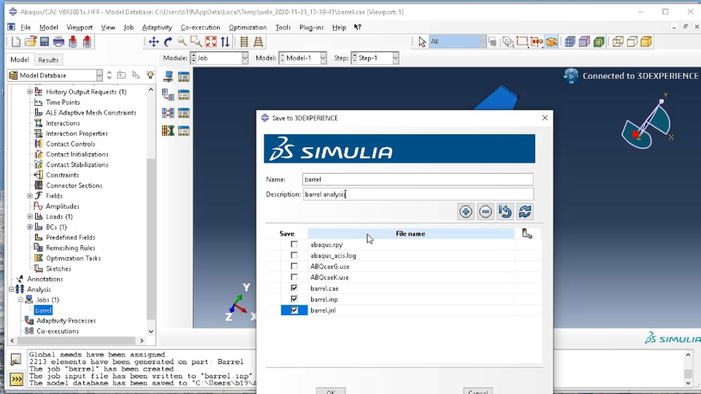Screen dimensions: 701x394
Task: Select the barrel job in model tree
Action: [43, 310]
